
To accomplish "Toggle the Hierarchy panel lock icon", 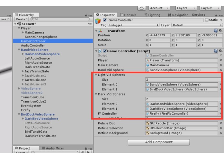I will click(x=86, y=15).
